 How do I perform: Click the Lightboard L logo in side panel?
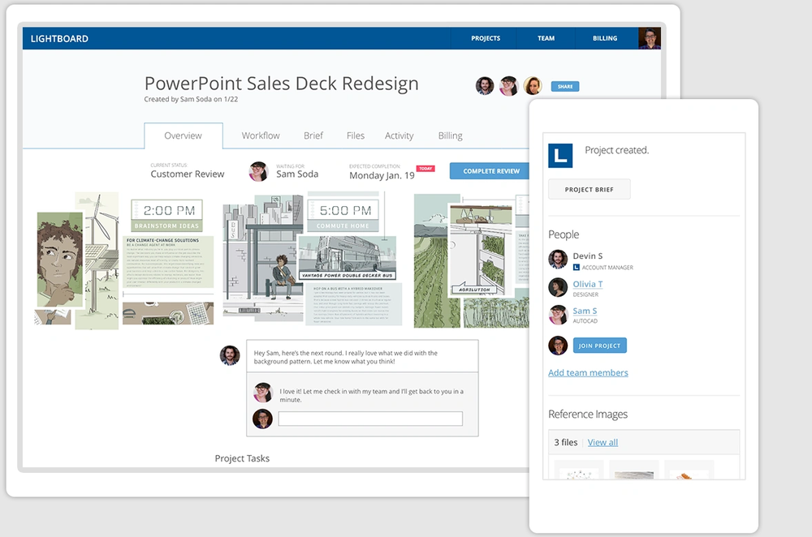tap(560, 156)
